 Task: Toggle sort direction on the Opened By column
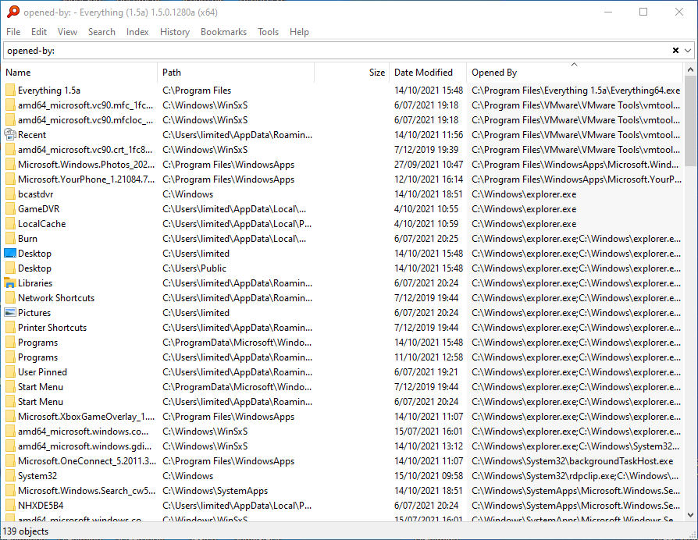[x=547, y=72]
